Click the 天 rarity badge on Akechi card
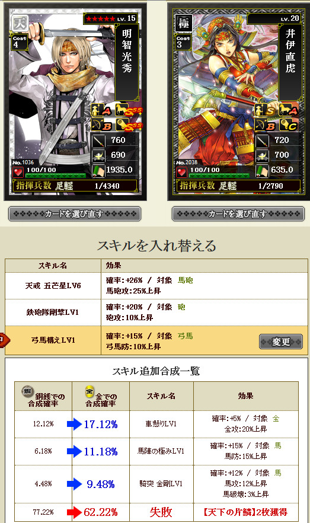Screen dimensions: 310x523 [x=20, y=23]
